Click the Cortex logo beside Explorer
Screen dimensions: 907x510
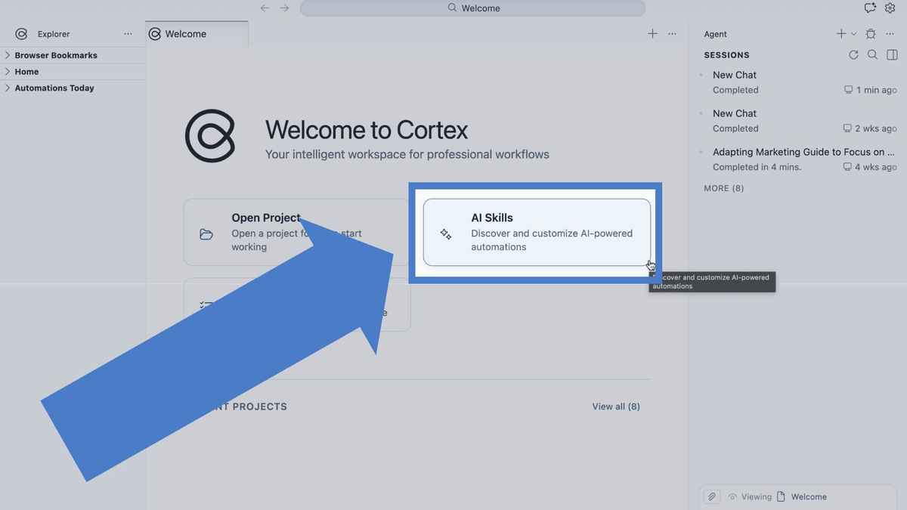pyautogui.click(x=21, y=34)
